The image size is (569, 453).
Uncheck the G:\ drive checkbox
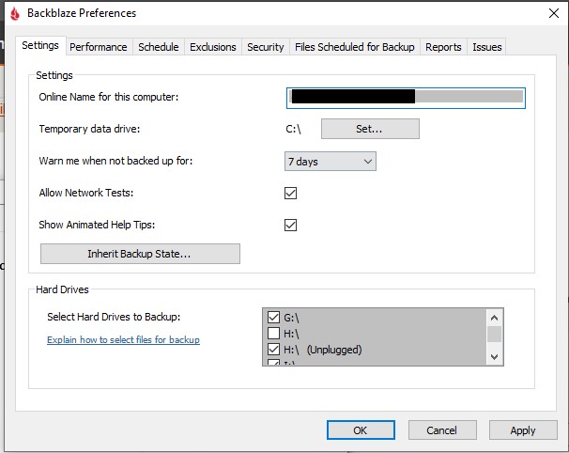(x=273, y=317)
